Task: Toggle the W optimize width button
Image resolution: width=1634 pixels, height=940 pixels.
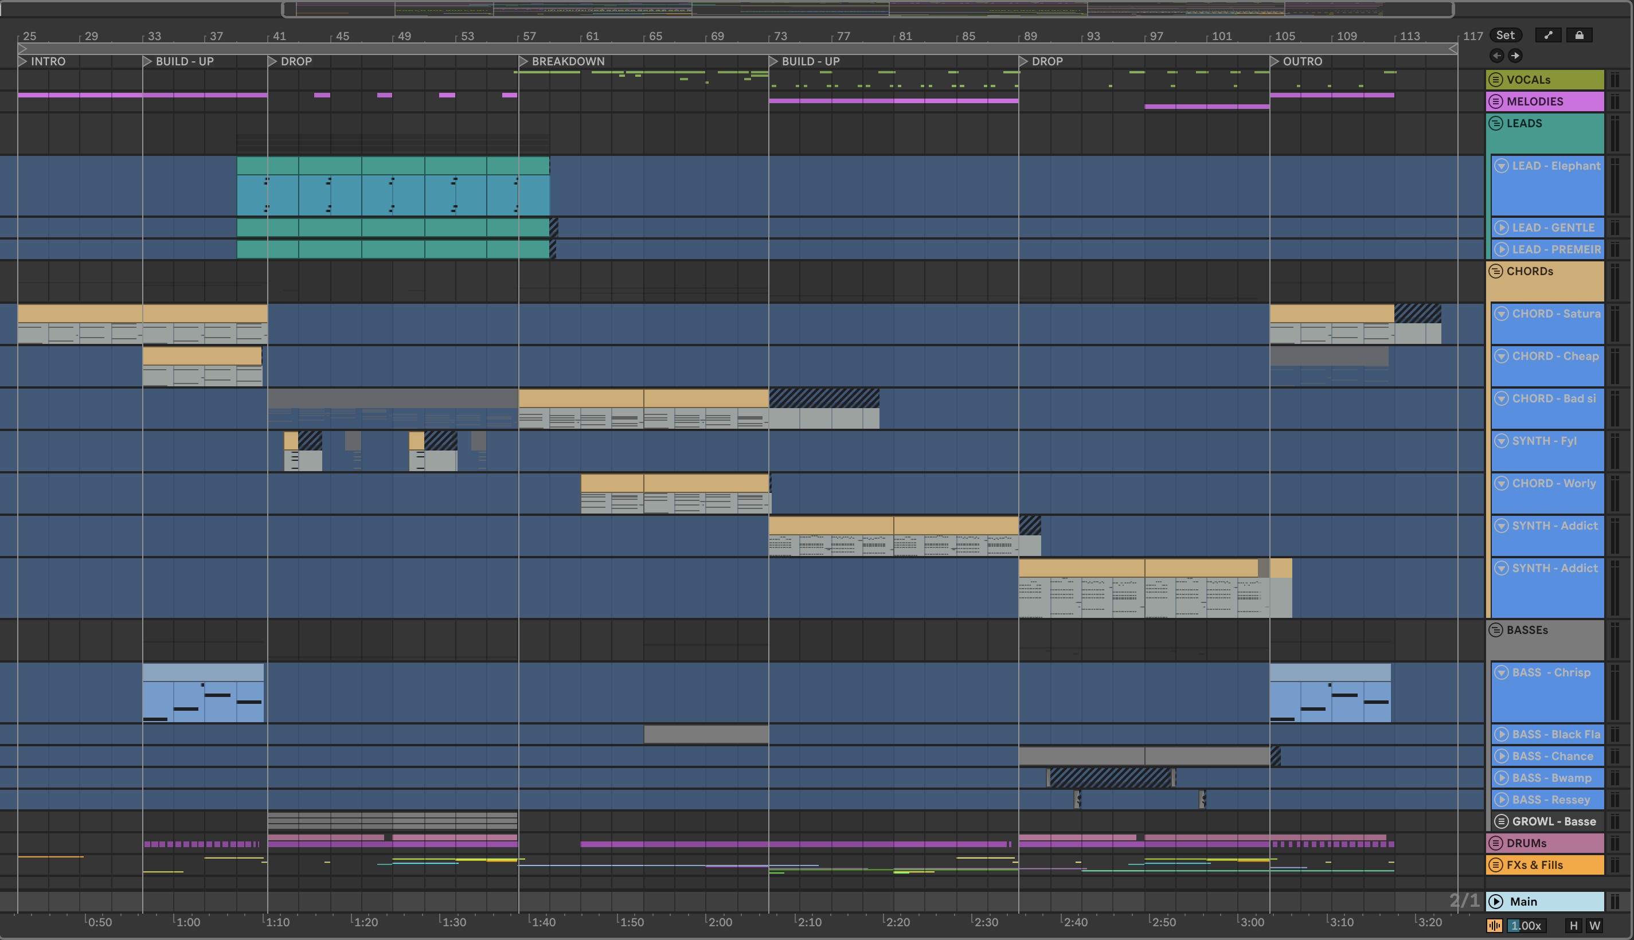Action: pos(1594,925)
